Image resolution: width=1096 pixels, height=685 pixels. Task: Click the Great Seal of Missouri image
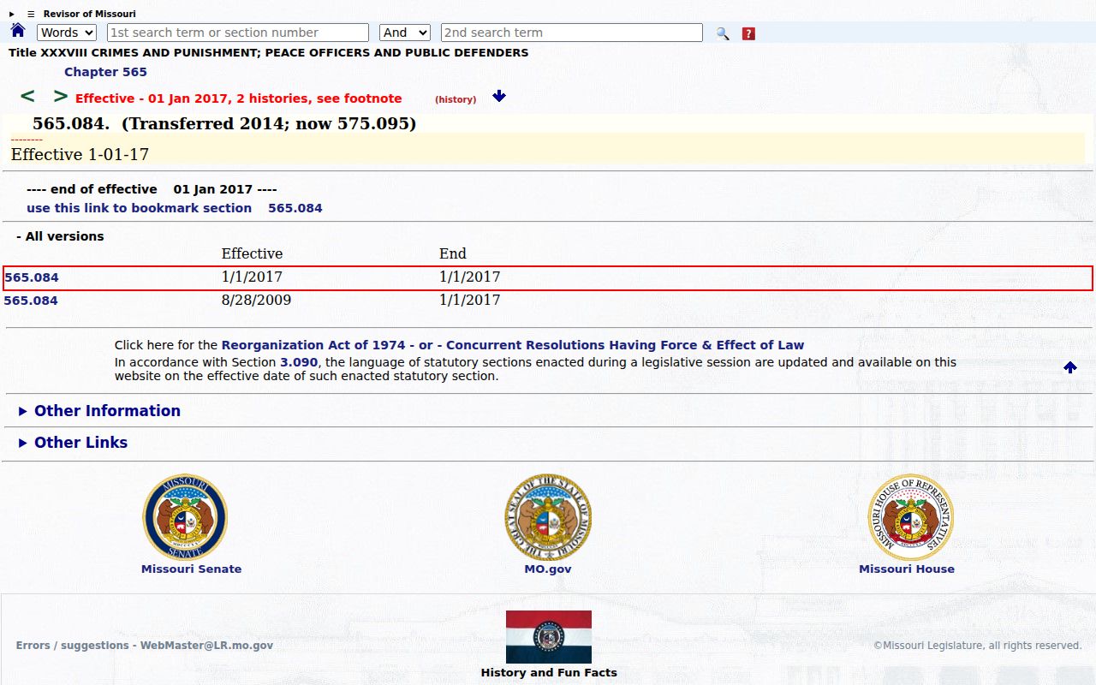(x=548, y=517)
